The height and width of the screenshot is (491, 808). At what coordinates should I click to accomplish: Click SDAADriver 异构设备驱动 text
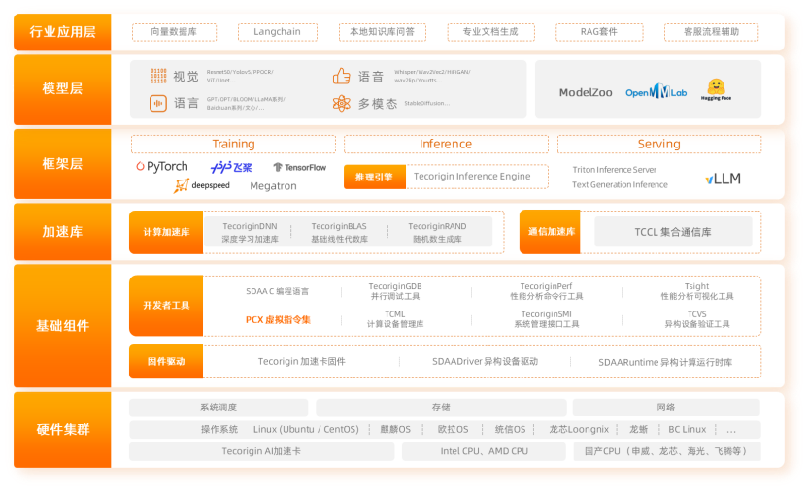click(485, 362)
